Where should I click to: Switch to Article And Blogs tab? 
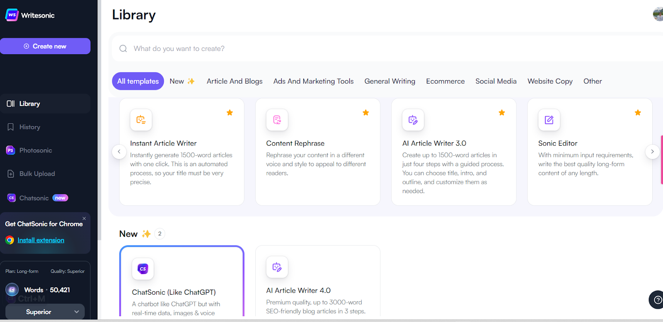pyautogui.click(x=235, y=81)
